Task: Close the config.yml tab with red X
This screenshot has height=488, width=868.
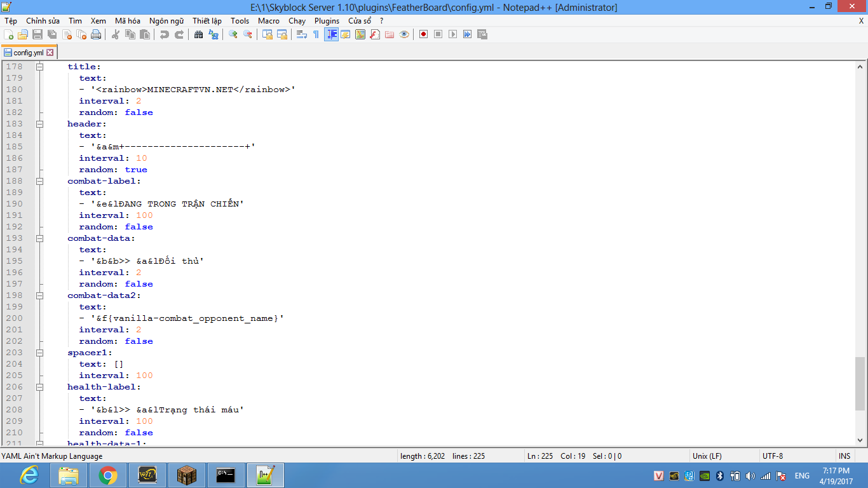Action: click(50, 53)
